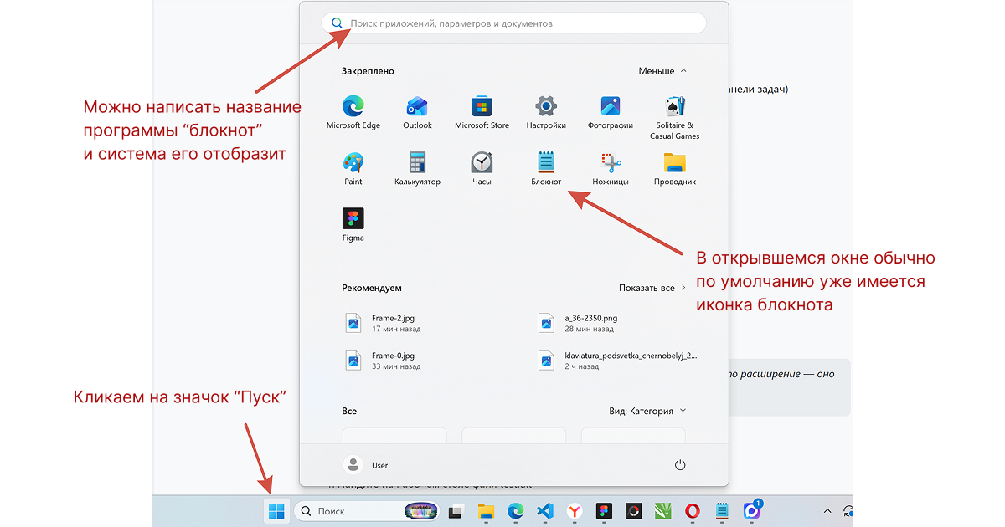Collapse pinned apps with Меньше
Screen dimensions: 1005x527
tap(662, 71)
